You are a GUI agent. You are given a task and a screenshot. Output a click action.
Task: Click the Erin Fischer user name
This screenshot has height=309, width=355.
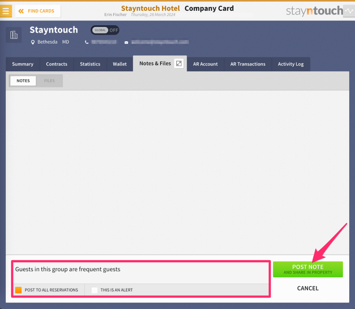(115, 15)
